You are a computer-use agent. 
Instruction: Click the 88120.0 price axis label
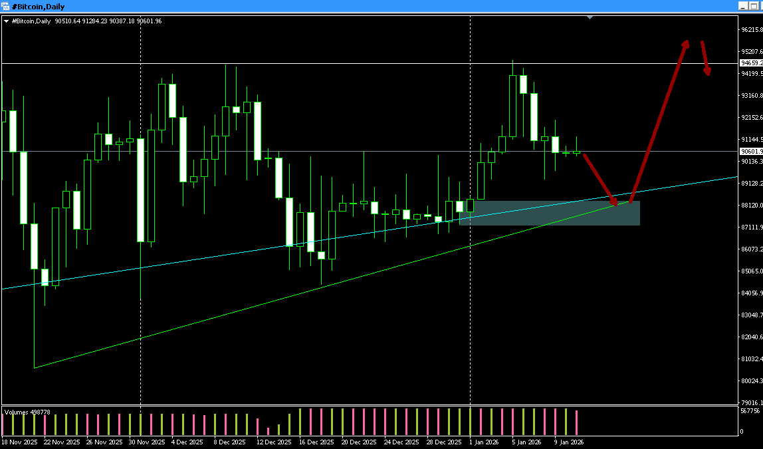click(751, 205)
